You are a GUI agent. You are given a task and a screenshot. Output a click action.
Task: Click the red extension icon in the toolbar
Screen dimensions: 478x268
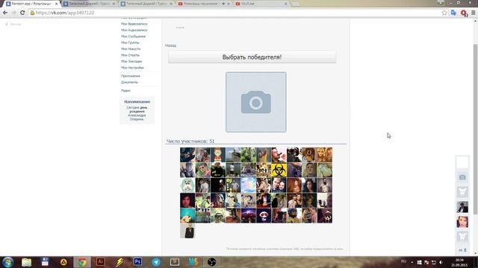pos(464,13)
